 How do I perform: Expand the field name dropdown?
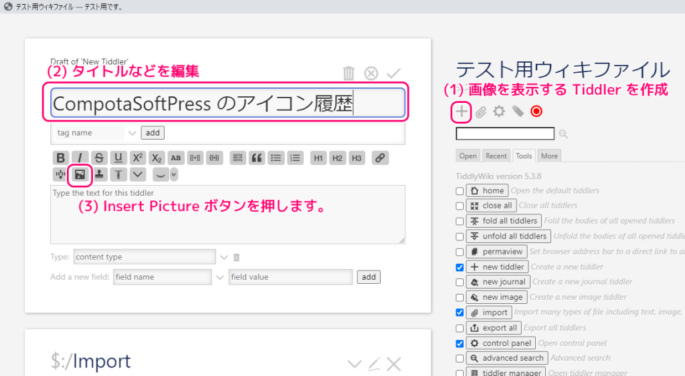click(219, 277)
